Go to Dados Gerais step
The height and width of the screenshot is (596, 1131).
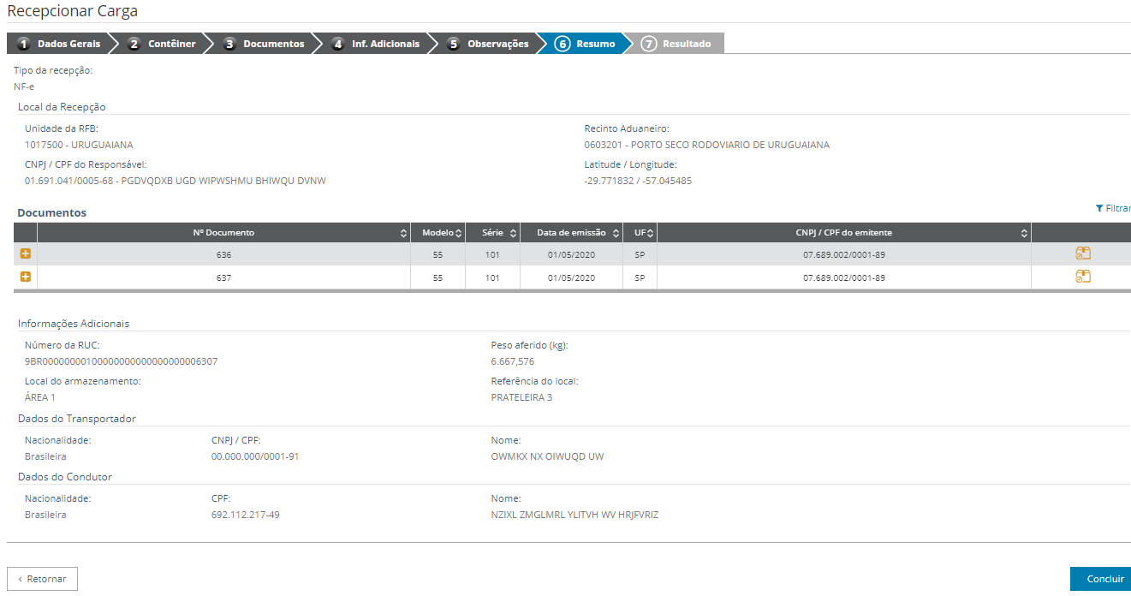[60, 44]
